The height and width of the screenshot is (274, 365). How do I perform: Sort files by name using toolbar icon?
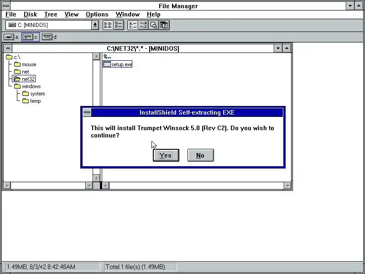click(133, 25)
